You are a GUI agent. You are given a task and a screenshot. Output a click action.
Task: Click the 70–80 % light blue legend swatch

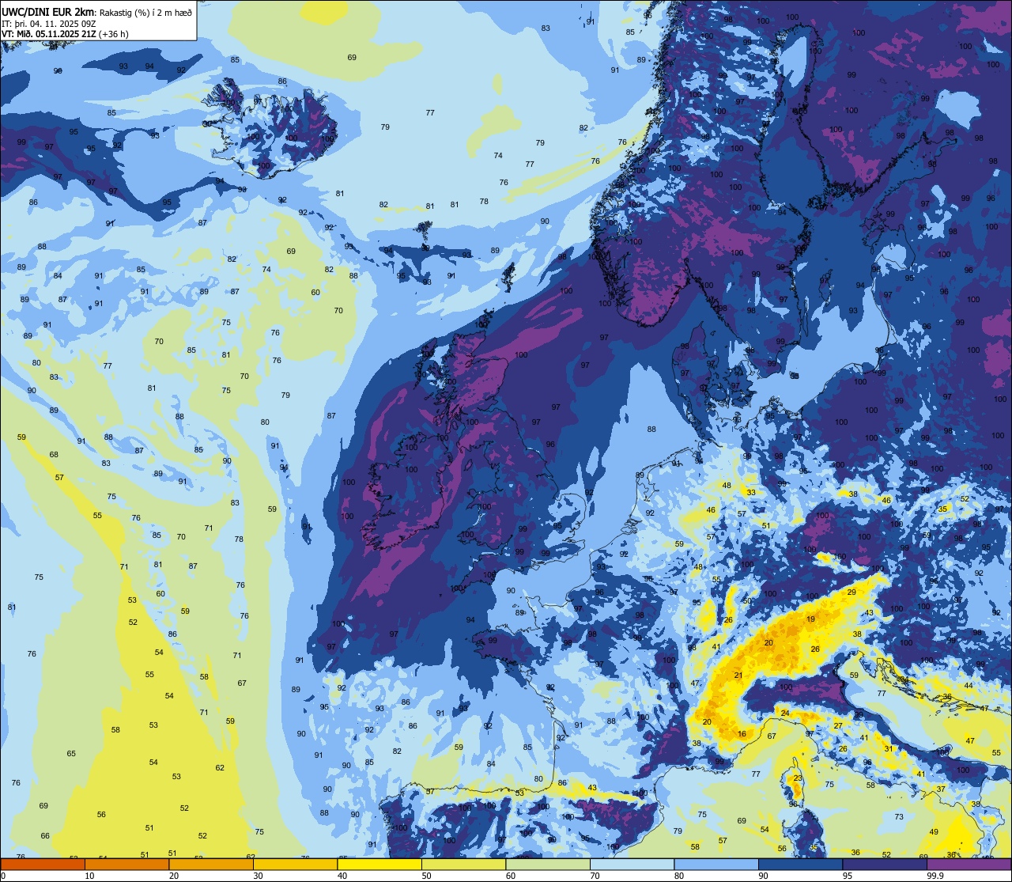(x=632, y=864)
